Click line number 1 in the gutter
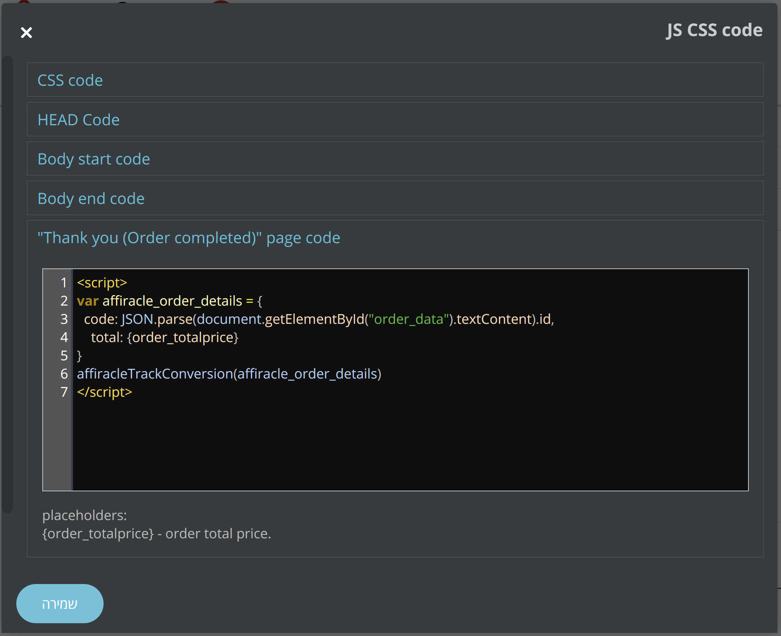Viewport: 781px width, 636px height. pos(64,283)
